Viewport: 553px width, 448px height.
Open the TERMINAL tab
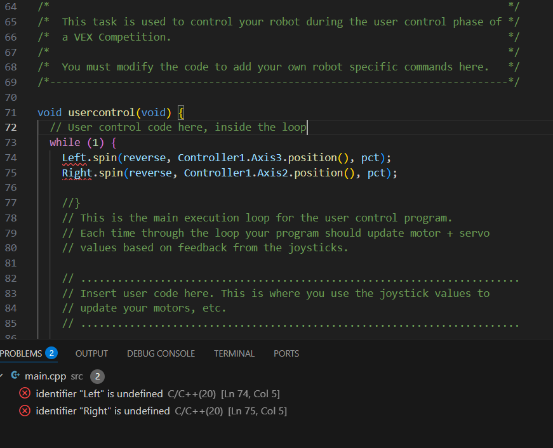coord(234,353)
